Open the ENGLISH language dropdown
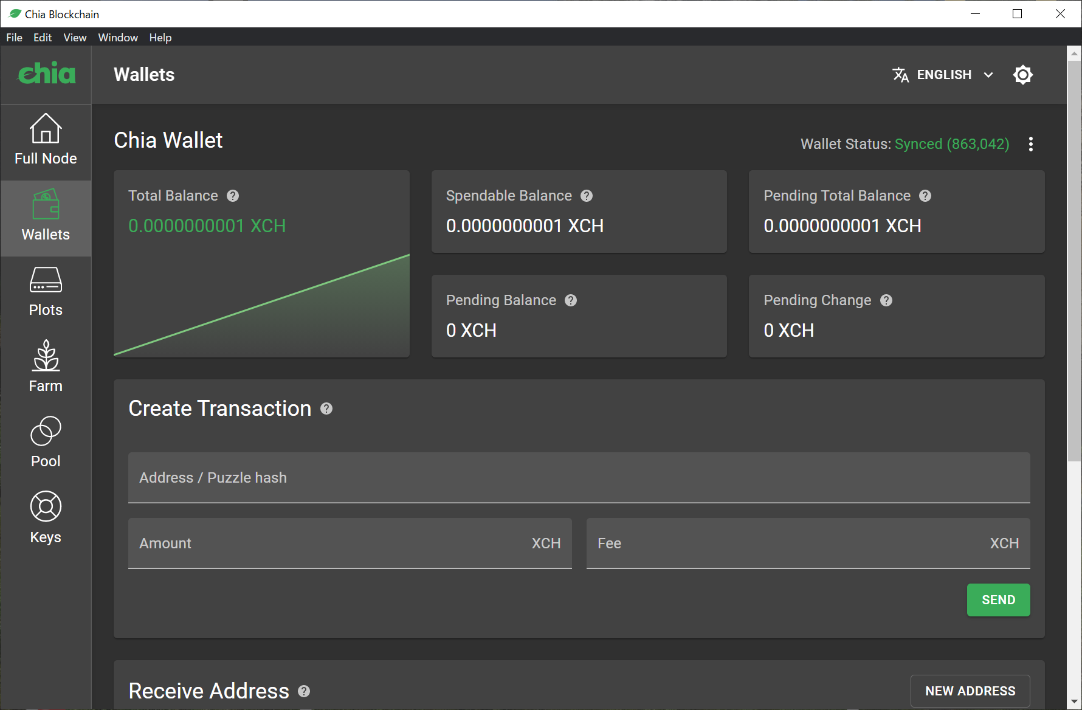1082x710 pixels. click(x=943, y=75)
